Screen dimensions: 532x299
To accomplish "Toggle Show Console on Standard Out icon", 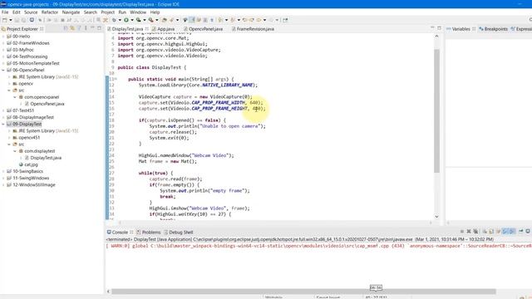I will click(505, 232).
